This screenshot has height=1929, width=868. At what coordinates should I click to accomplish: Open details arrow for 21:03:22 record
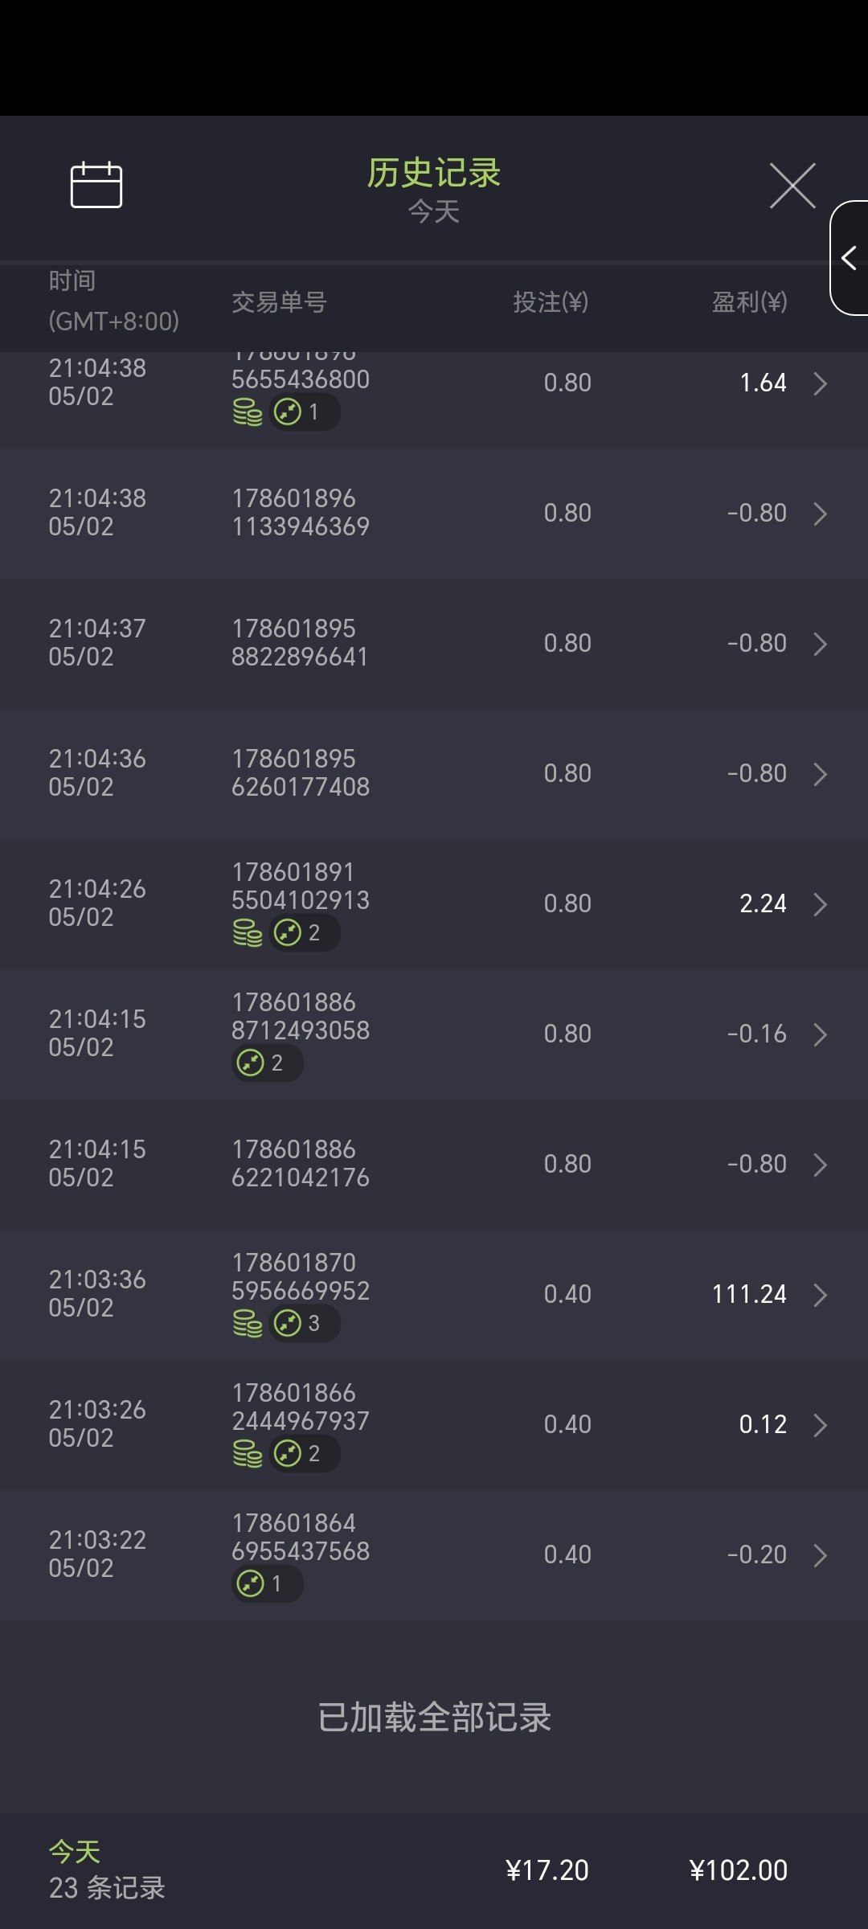pyautogui.click(x=820, y=1555)
